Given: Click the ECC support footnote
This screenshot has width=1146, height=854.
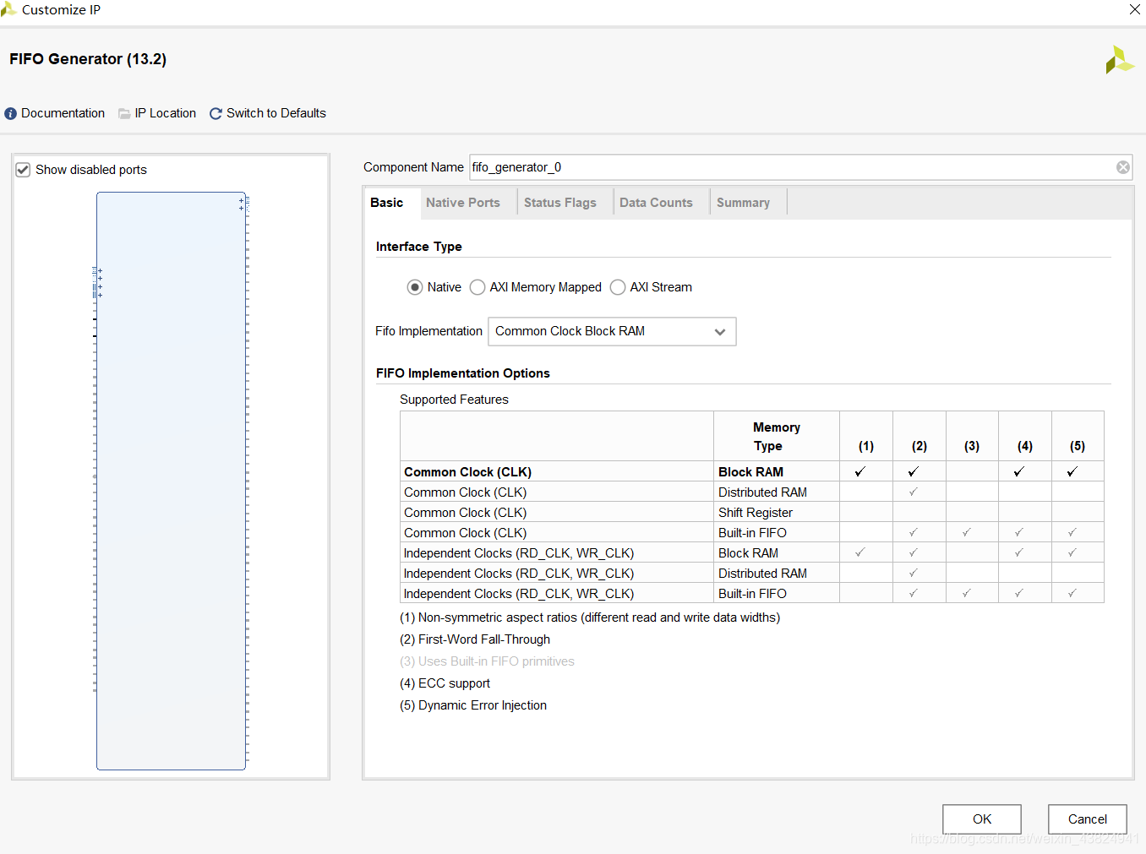Looking at the screenshot, I should point(445,683).
